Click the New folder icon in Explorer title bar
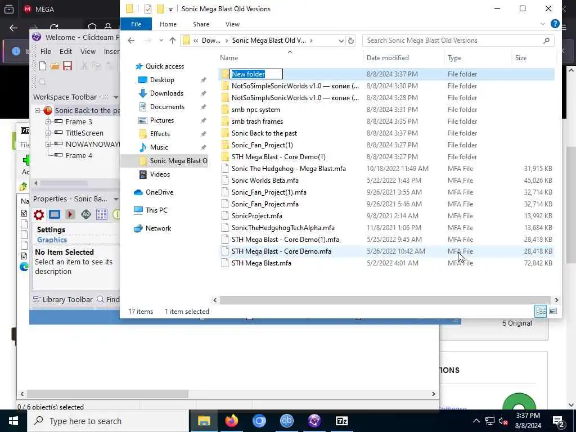Image resolution: width=576 pixels, height=432 pixels. click(160, 9)
